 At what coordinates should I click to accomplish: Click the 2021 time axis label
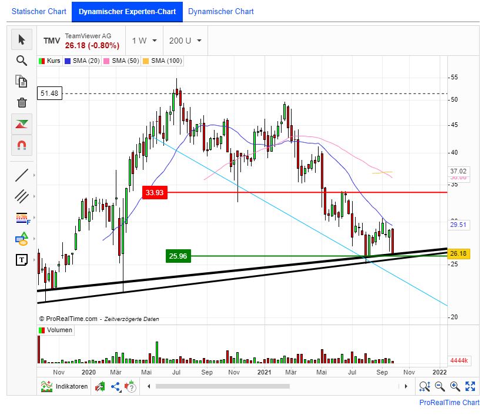tap(264, 372)
